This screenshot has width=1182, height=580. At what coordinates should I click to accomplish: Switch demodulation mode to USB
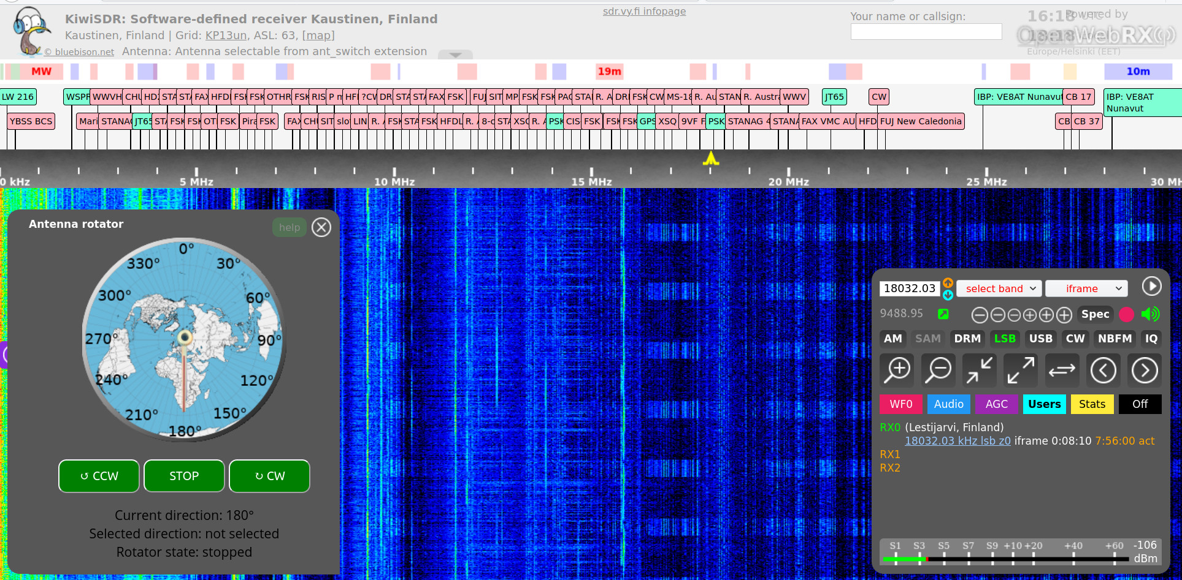(1040, 339)
